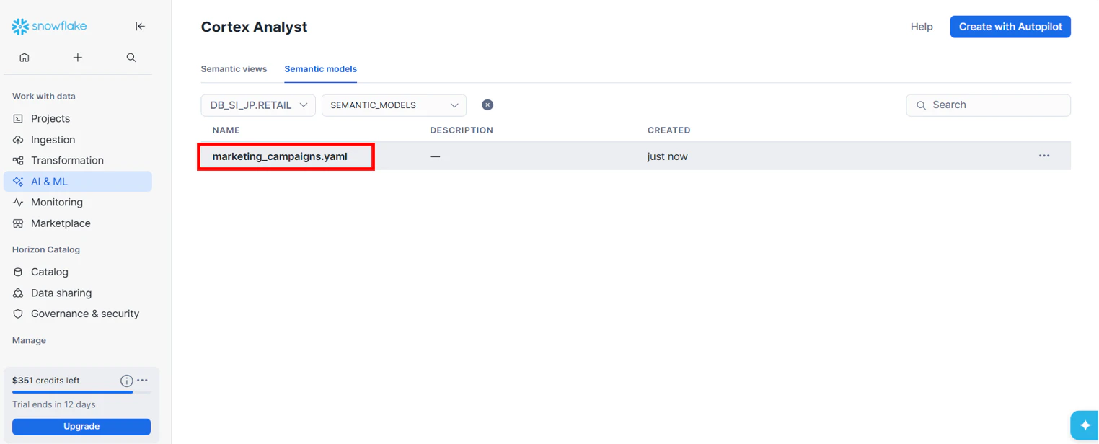This screenshot has height=444, width=1099.
Task: Open row actions menu for marketing_campaigns.yaml
Action: coord(1044,156)
